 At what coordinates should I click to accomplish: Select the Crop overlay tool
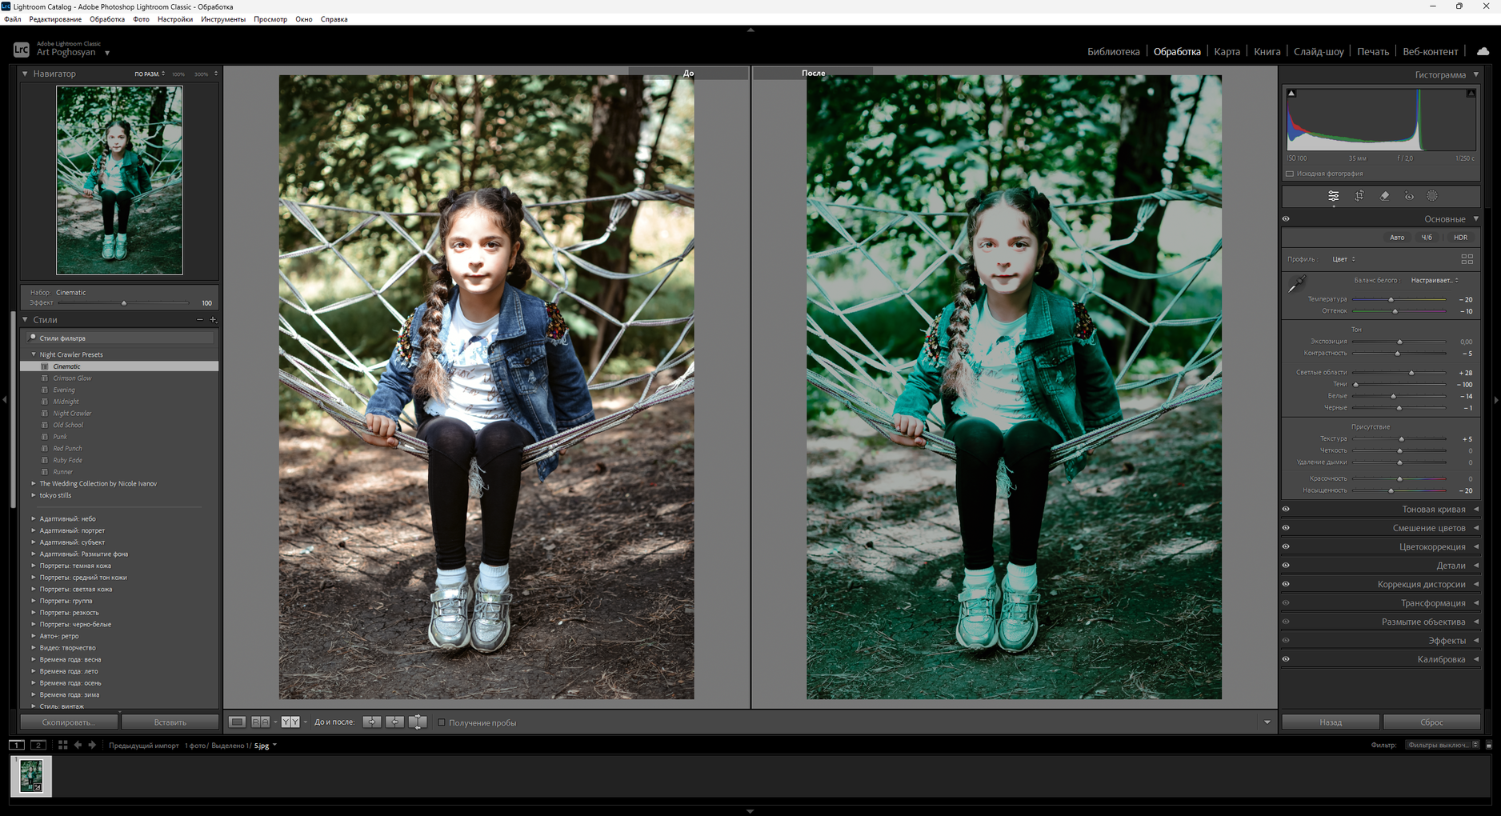tap(1359, 196)
